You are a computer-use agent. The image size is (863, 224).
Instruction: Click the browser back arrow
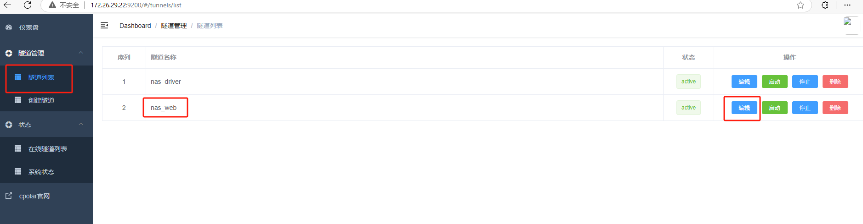7,5
